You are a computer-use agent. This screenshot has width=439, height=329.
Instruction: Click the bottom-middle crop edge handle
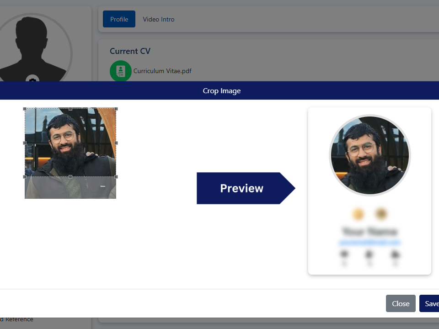coord(70,176)
